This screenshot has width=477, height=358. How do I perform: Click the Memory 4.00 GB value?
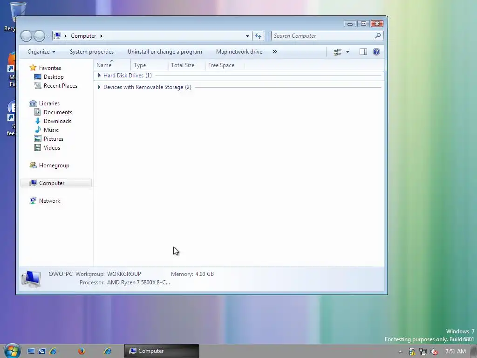[x=204, y=274]
